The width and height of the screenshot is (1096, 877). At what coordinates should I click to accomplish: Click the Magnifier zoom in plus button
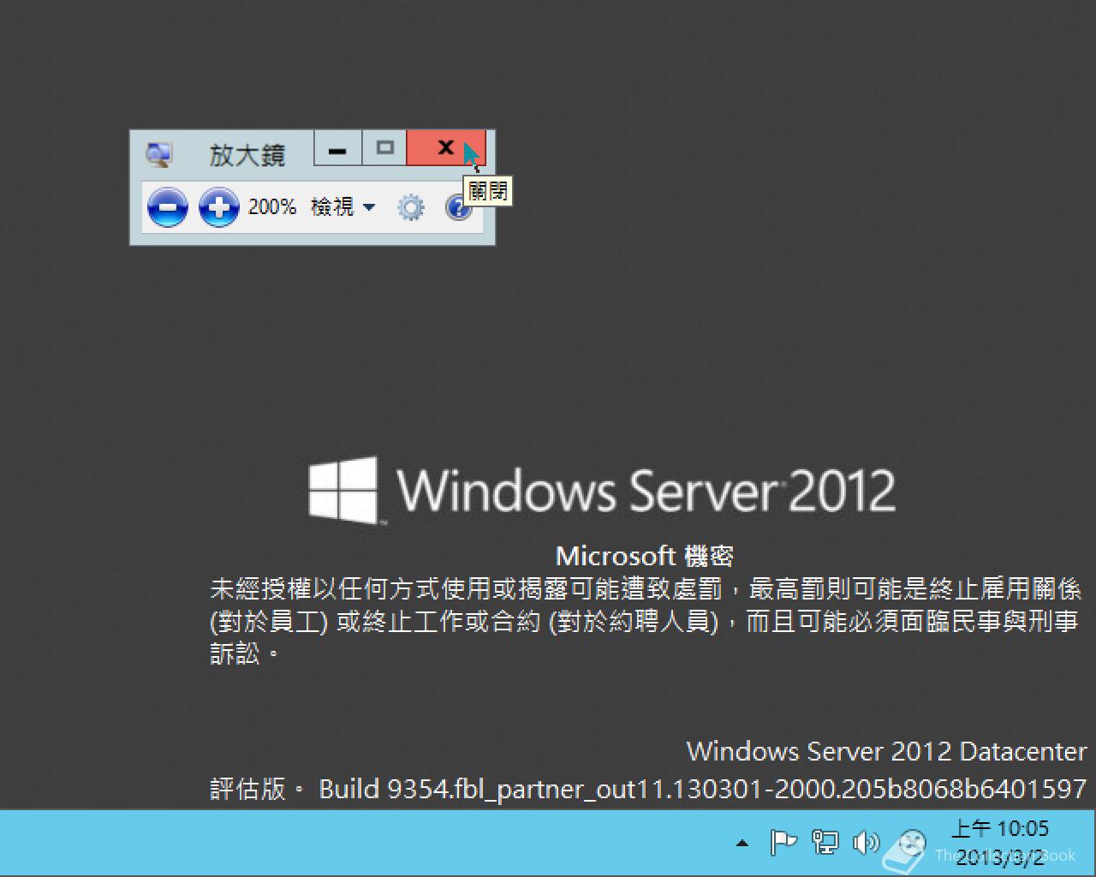pos(219,207)
